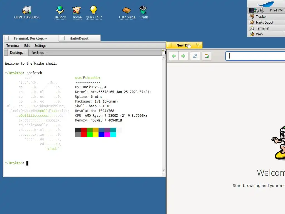Click the volume speaker tray icon
Screen dimensions: 285x214
[x=262, y=10]
